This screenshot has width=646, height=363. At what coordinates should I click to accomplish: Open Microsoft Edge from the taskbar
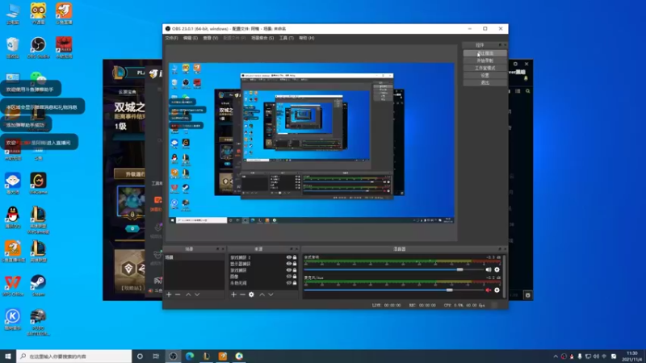[x=190, y=356]
